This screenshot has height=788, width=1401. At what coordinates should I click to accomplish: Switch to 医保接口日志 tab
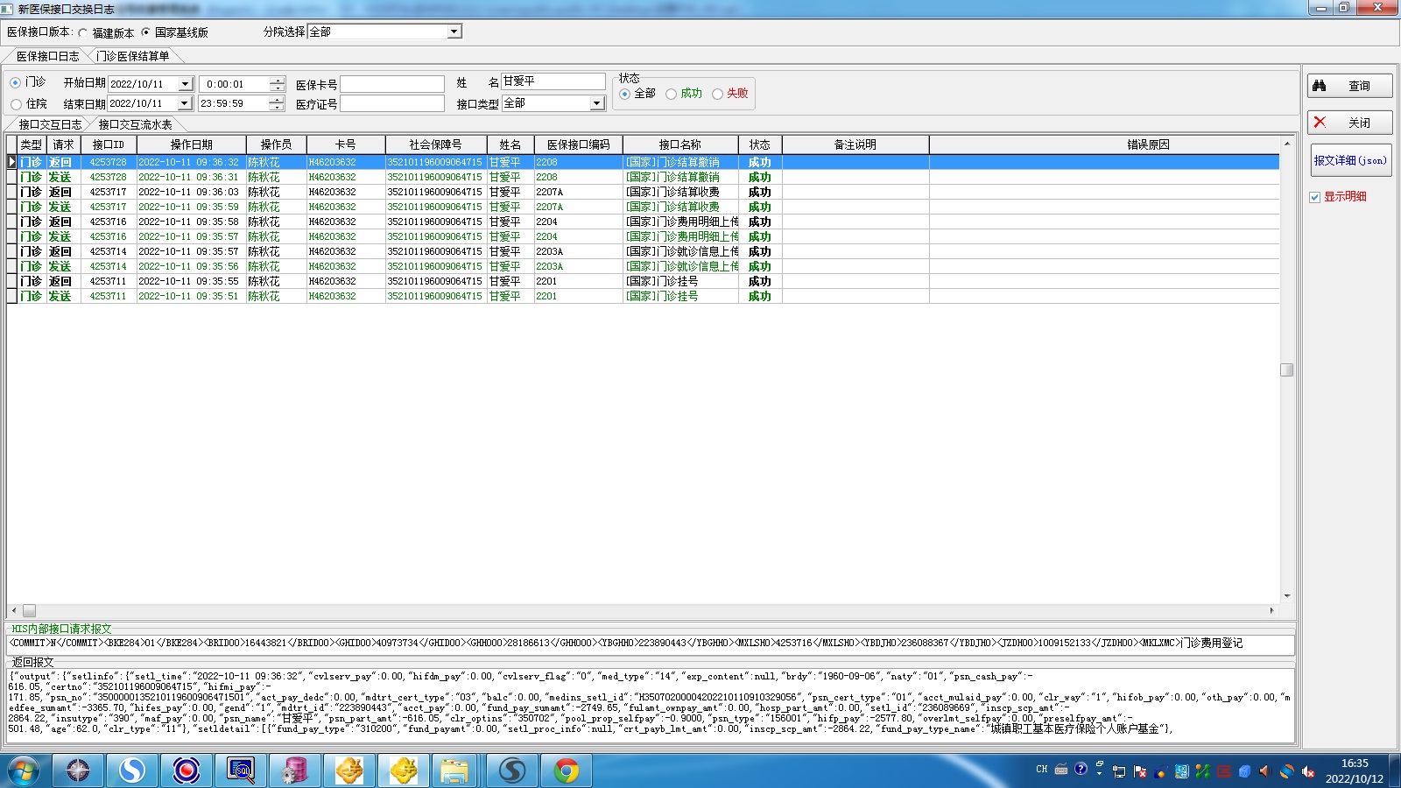[x=48, y=56]
